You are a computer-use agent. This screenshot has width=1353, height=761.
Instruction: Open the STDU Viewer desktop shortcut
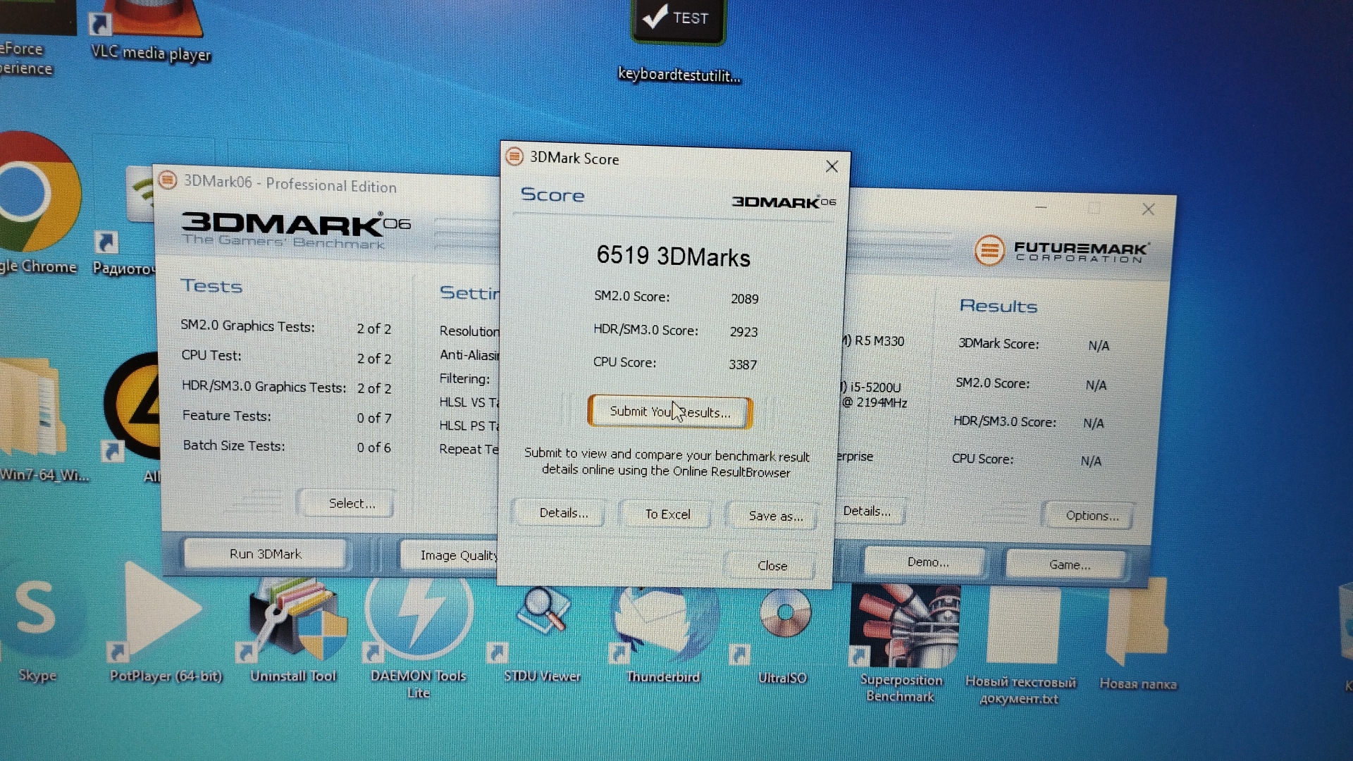[x=542, y=634]
